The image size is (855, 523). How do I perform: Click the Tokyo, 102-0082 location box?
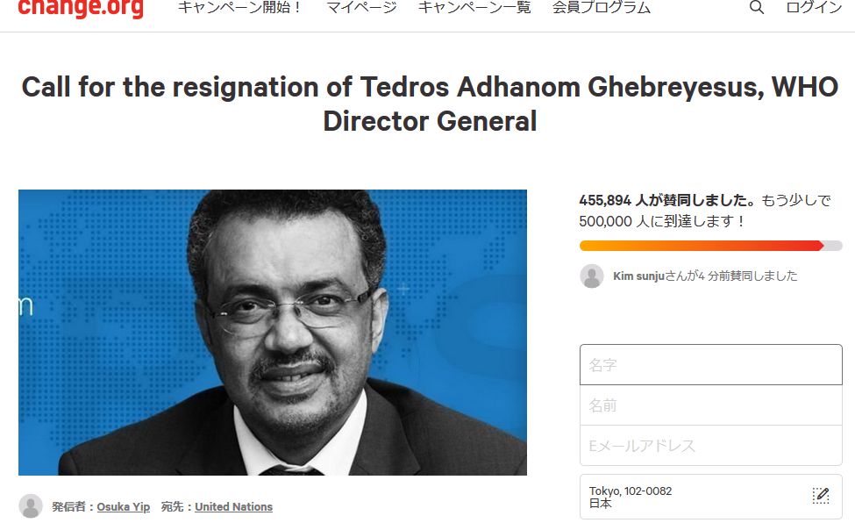point(693,497)
